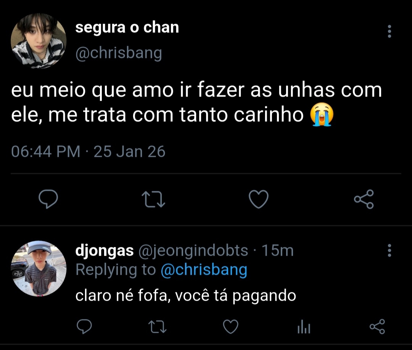Click the 06:44 PM · 25 Jan 26 timestamp
This screenshot has height=350, width=412.
(x=88, y=152)
